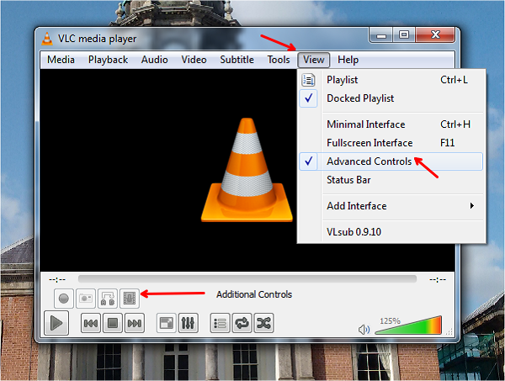Open the Video menu

pyautogui.click(x=194, y=60)
